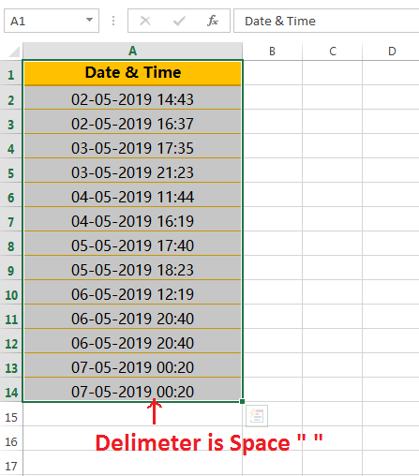
Task: Open the Name Box dropdown arrow
Action: [x=89, y=20]
